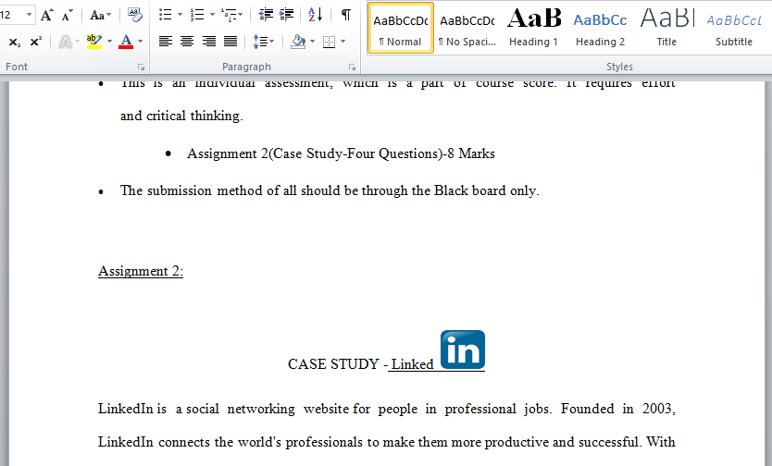Click the 'The submission method of all' line

(330, 190)
